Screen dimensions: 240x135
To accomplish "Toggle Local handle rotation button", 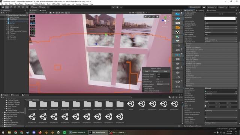I will [x=42, y=7].
